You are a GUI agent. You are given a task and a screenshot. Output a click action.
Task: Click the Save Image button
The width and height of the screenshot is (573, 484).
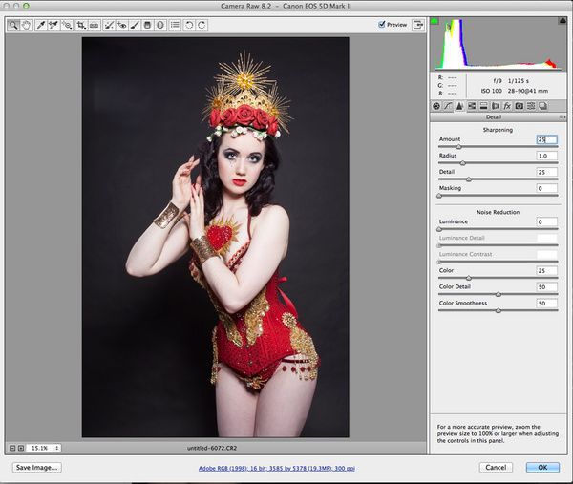(x=37, y=468)
